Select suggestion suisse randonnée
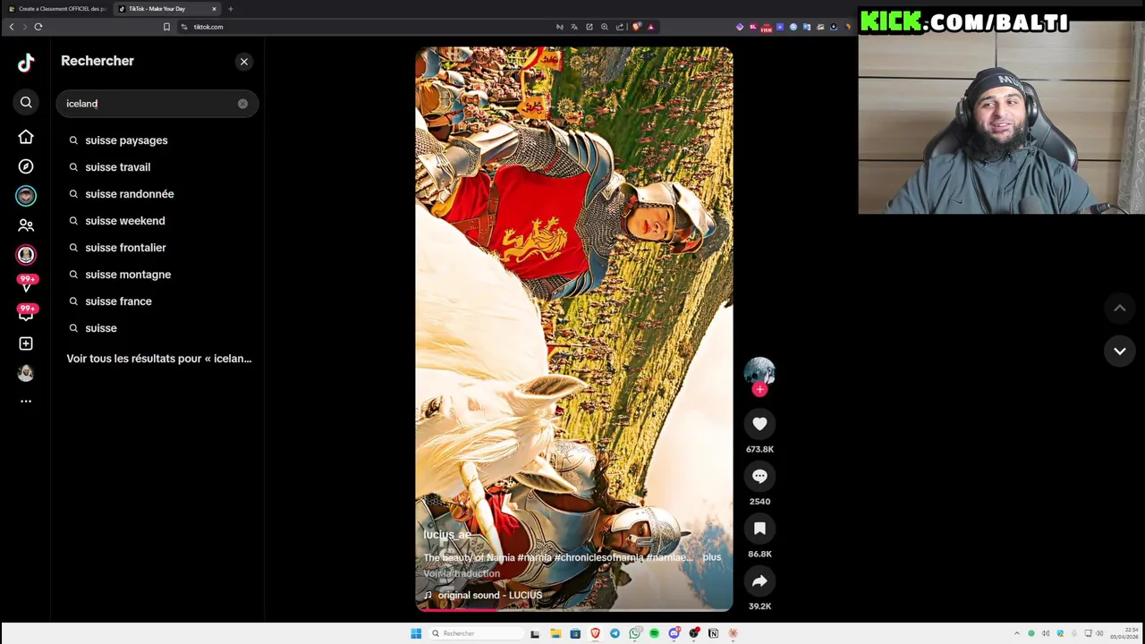The image size is (1145, 644). point(130,194)
